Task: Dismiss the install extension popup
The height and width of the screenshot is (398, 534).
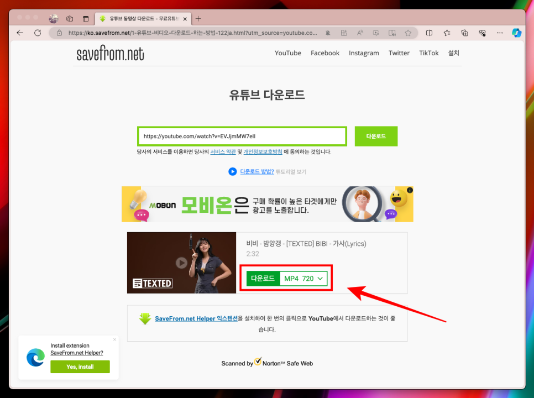Action: click(x=114, y=339)
